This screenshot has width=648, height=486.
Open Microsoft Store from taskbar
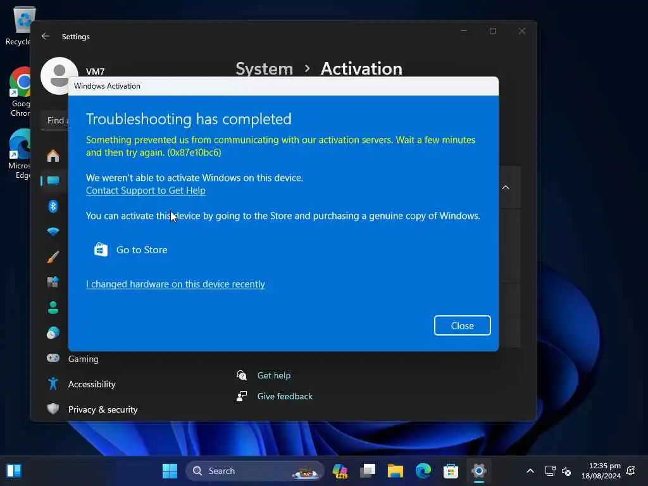click(x=451, y=471)
